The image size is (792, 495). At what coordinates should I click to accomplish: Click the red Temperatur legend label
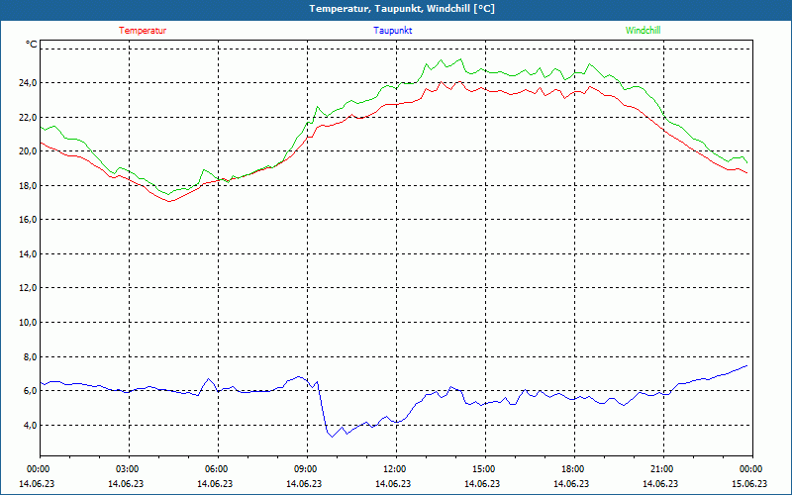pos(143,31)
